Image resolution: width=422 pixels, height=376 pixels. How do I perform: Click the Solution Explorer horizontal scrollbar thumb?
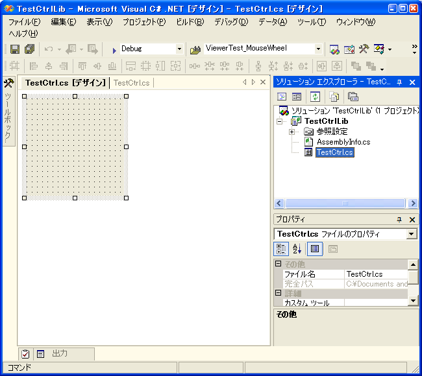tap(345, 203)
